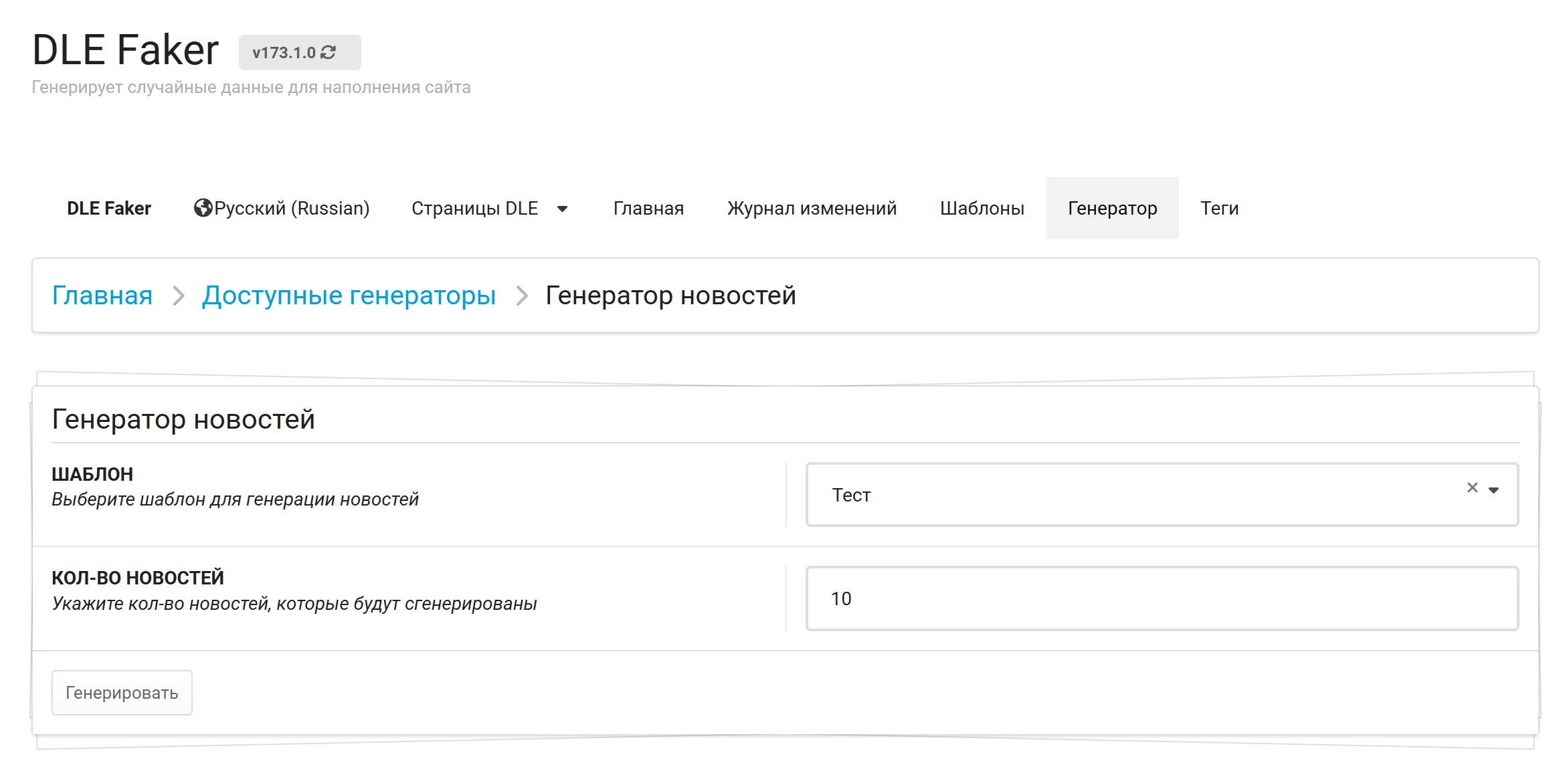Image resolution: width=1555 pixels, height=781 pixels.
Task: Open the Шаблон select showing Тест
Action: pos(1137,495)
